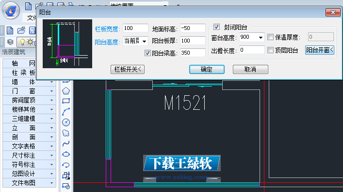The height and width of the screenshot is (192, 343).
Task: Select the Spline curve tool
Action: pyautogui.click(x=66, y=143)
